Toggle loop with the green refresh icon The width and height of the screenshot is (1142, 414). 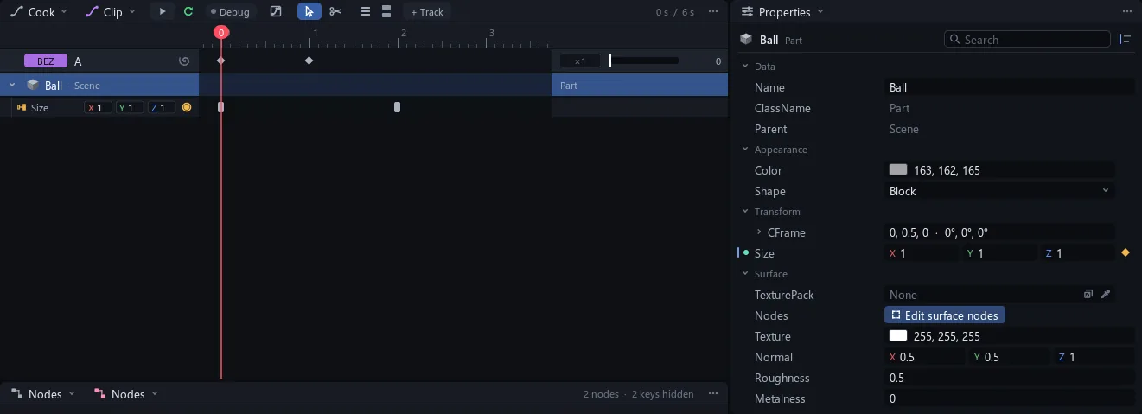[188, 12]
